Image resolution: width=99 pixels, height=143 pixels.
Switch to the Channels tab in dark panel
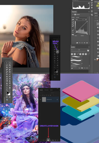tap(46, 90)
